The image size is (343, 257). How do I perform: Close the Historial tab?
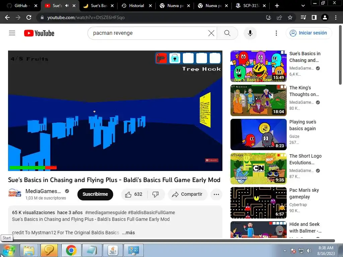150,6
